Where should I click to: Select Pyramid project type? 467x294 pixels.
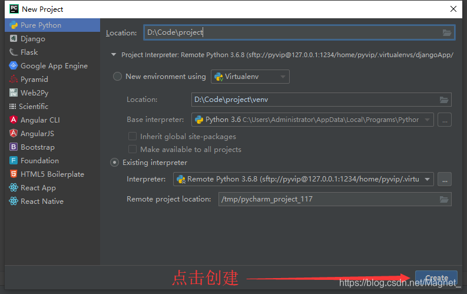pyautogui.click(x=52, y=79)
